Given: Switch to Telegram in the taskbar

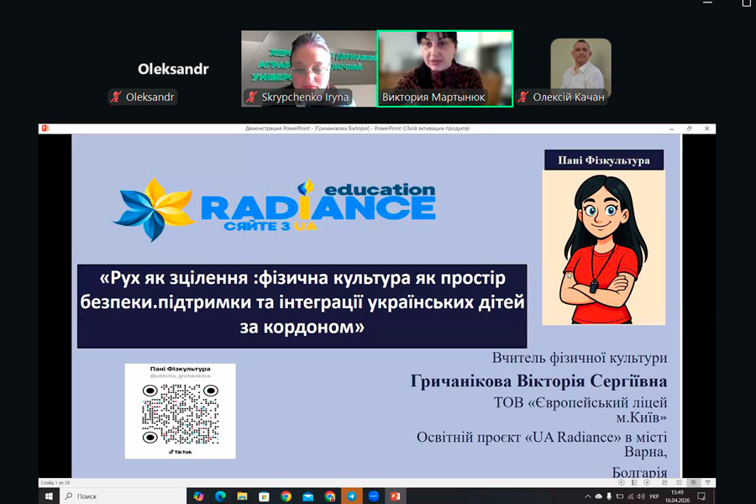Looking at the screenshot, I should pos(351,496).
